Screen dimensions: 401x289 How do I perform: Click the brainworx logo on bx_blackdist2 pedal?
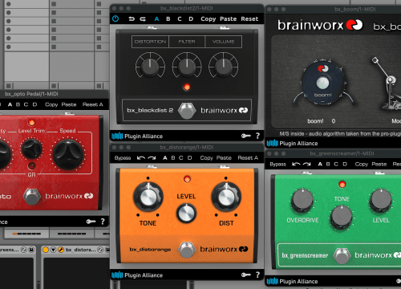[224, 110]
